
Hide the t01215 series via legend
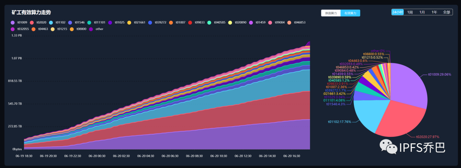point(59,29)
